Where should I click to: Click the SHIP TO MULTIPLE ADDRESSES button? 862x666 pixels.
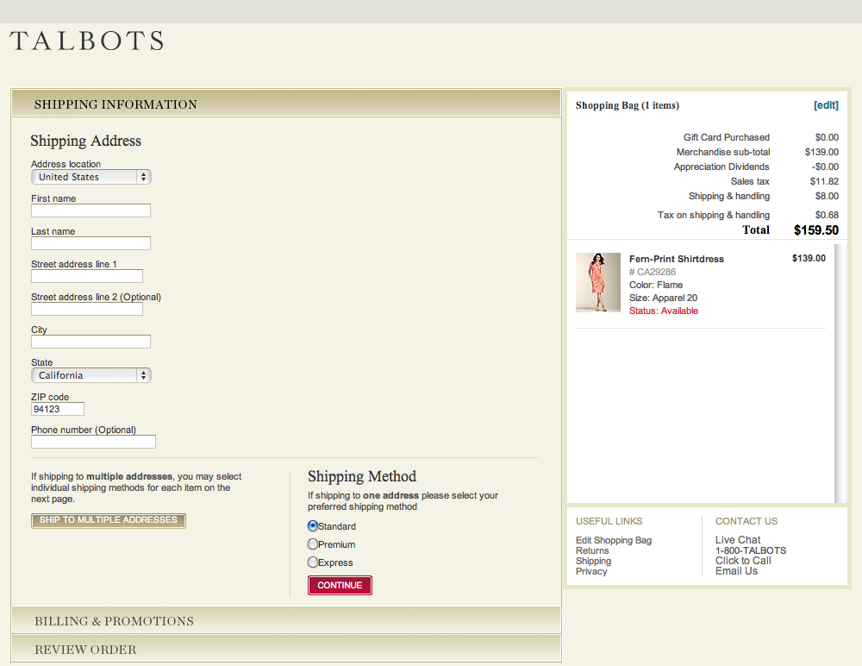click(x=108, y=520)
